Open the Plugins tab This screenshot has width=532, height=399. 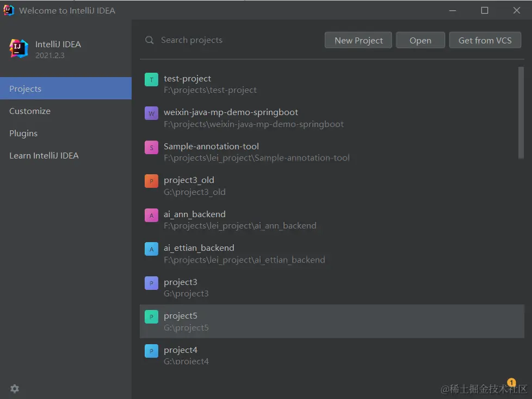tap(66, 133)
